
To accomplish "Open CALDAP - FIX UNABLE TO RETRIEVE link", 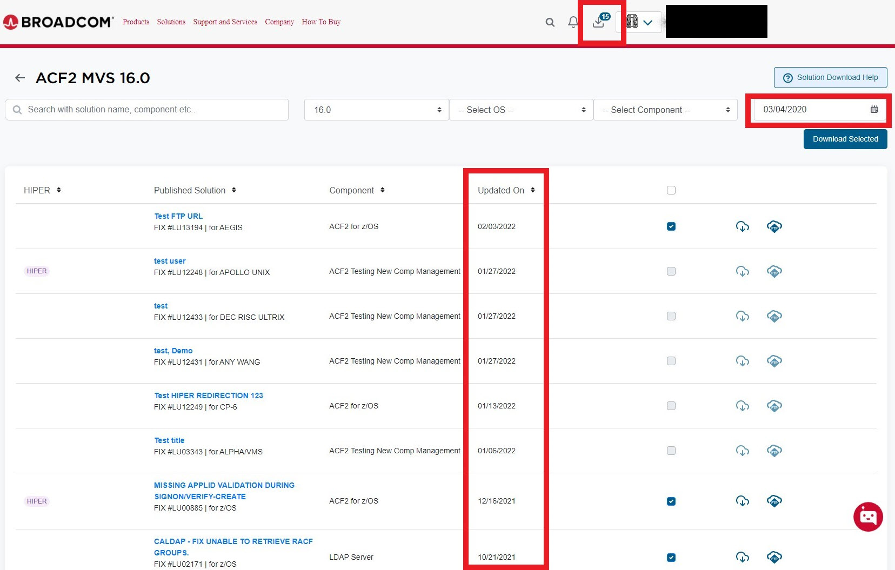I will 233,547.
